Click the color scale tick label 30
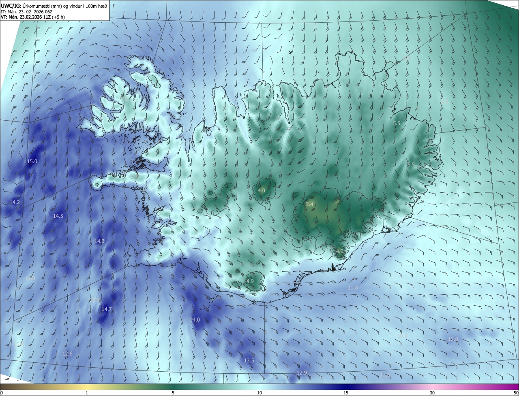 [x=432, y=393]
